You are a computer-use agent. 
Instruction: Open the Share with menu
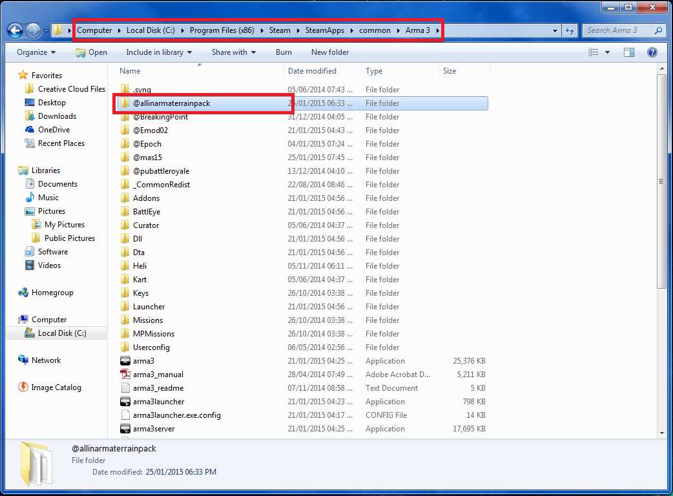(234, 52)
